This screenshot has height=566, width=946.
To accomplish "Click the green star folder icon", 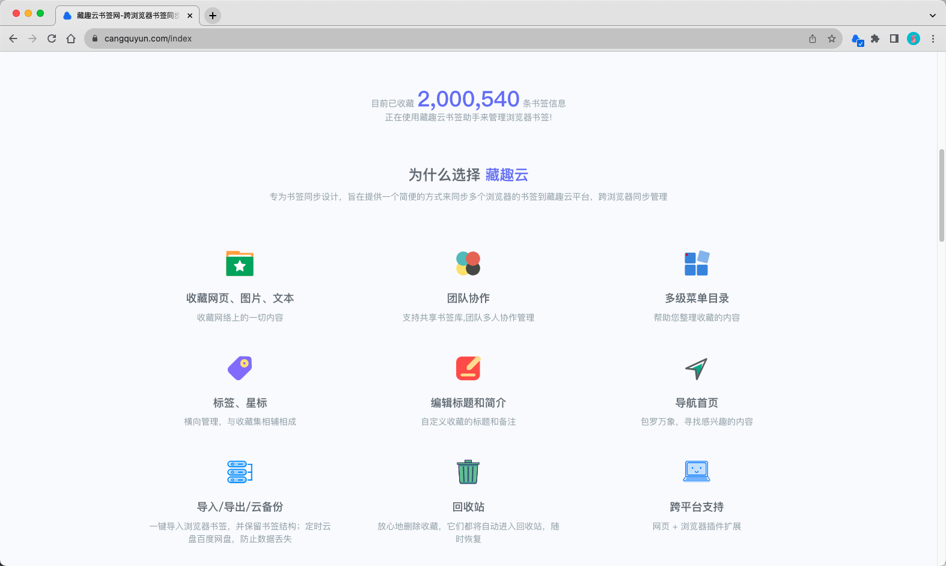I will point(240,263).
